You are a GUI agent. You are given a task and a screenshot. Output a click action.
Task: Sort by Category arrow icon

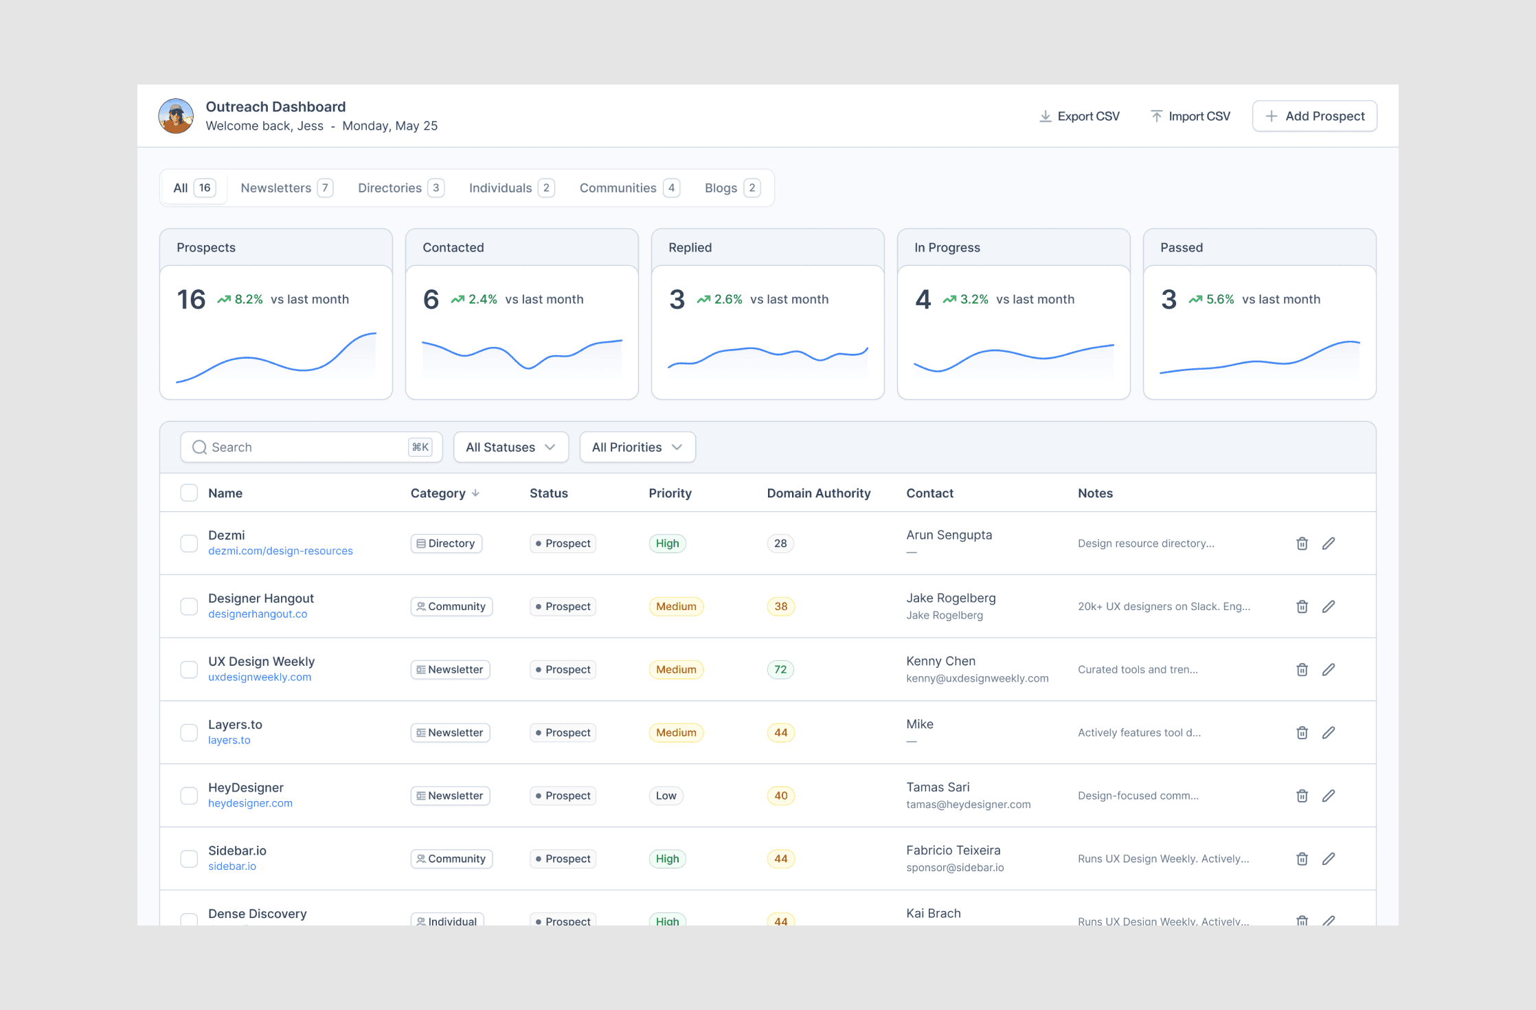coord(475,493)
